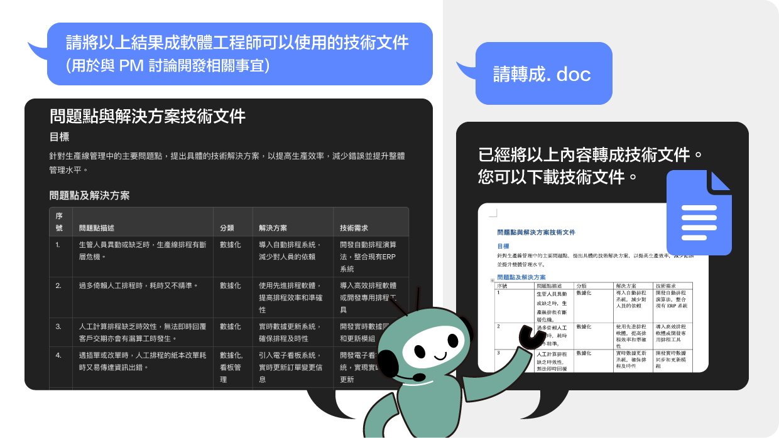779x438 pixels.
Task: Click the page corner mark in document preview
Action: click(494, 213)
